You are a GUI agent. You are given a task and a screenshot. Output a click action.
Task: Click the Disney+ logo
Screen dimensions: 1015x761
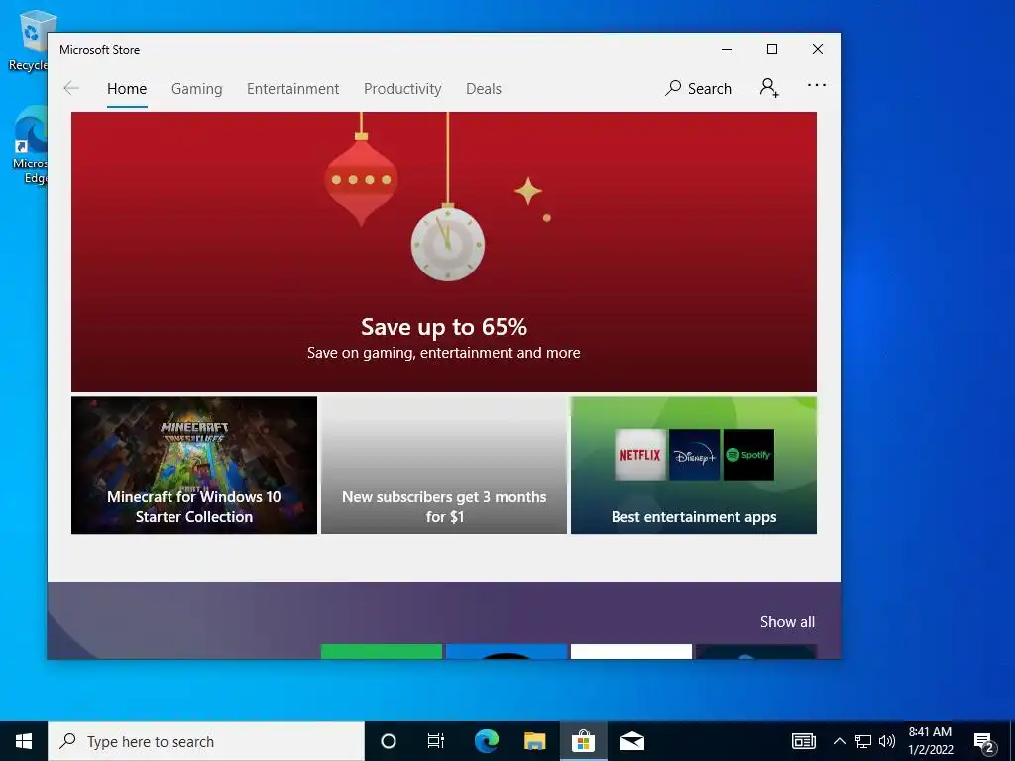(695, 455)
